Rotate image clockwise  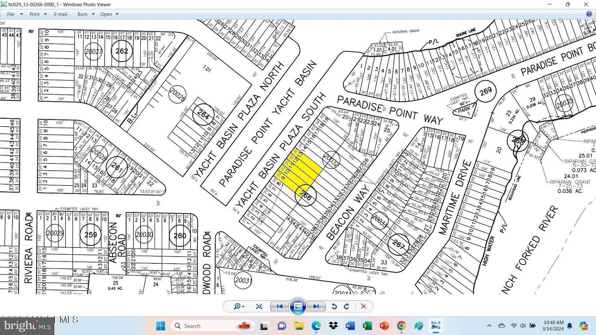pos(347,306)
